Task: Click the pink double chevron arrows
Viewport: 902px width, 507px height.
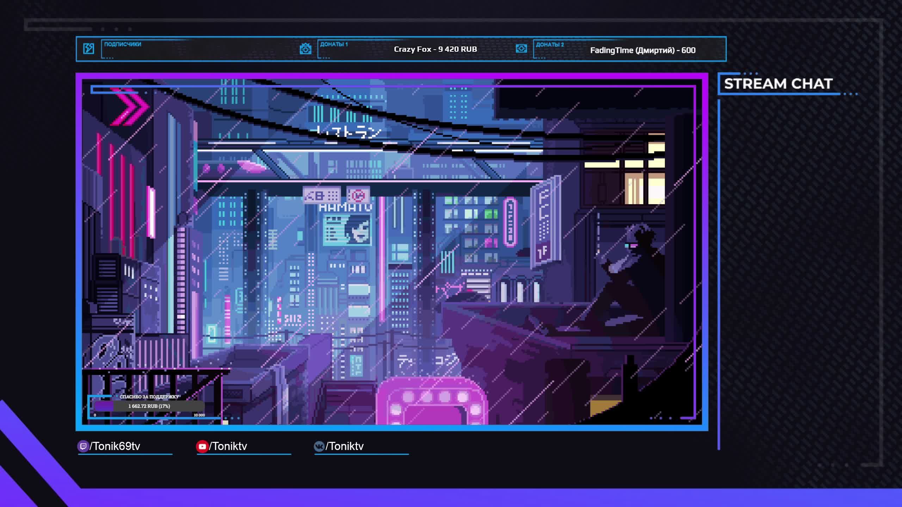Action: 130,107
